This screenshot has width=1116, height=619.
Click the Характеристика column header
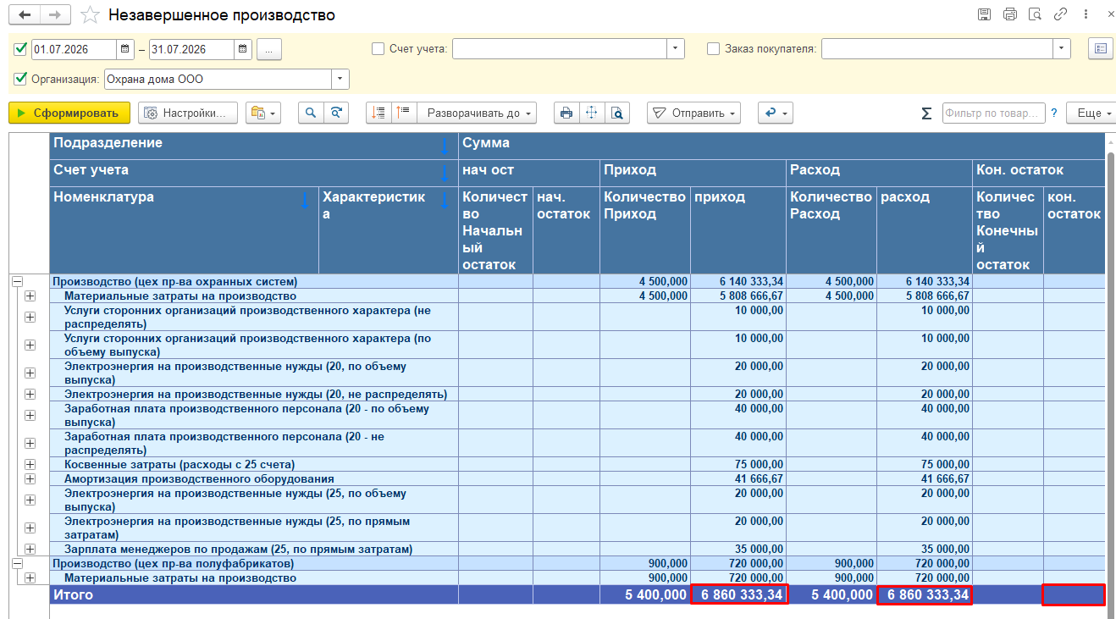pos(389,230)
